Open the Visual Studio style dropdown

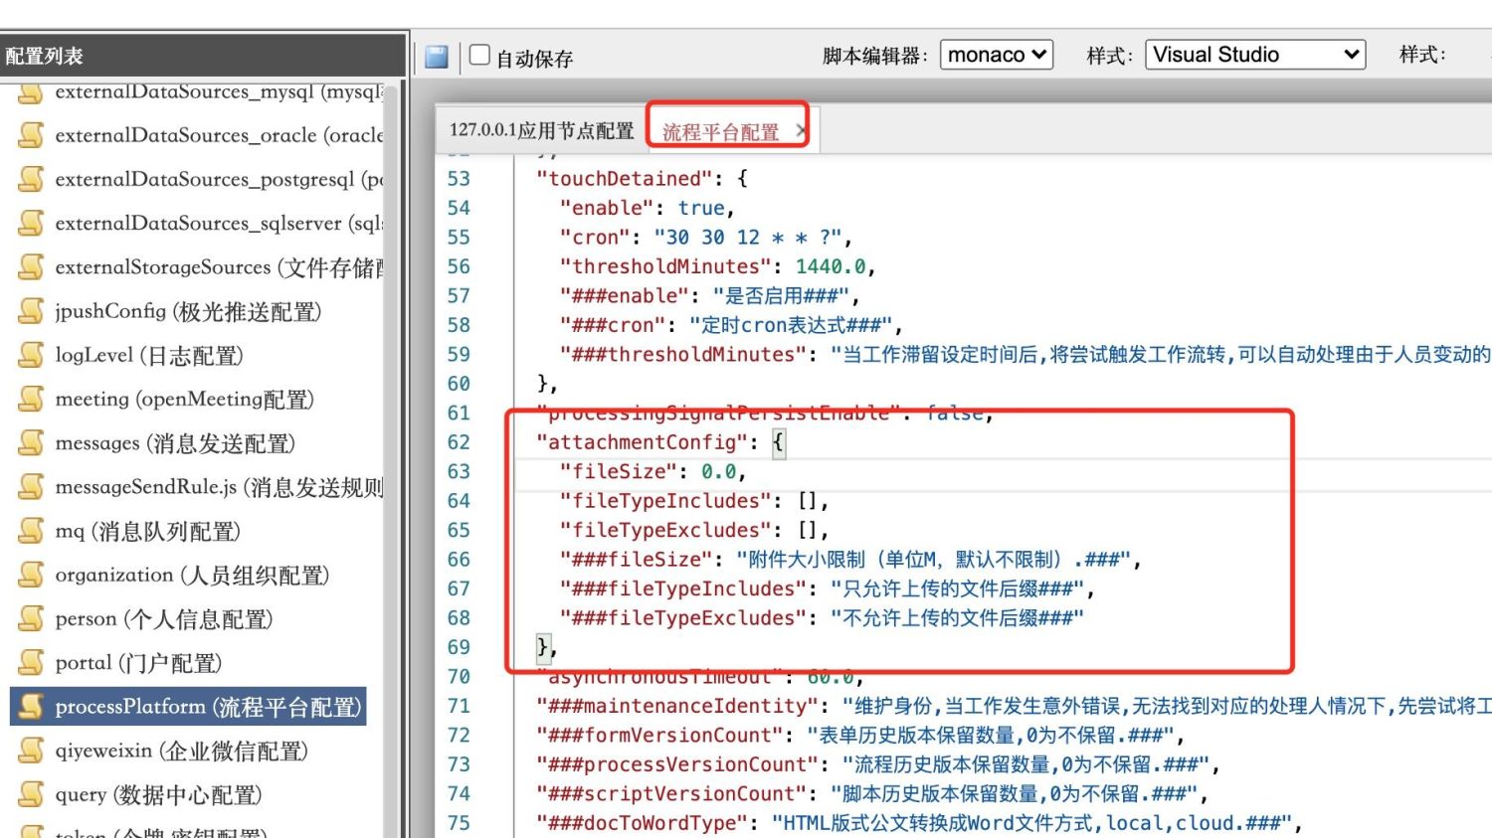click(1255, 55)
